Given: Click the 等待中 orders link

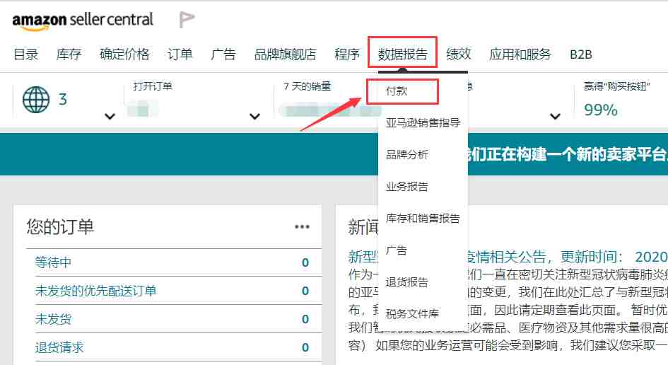Looking at the screenshot, I should click(x=53, y=262).
